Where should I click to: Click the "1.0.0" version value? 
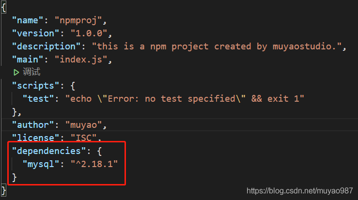tap(89, 33)
